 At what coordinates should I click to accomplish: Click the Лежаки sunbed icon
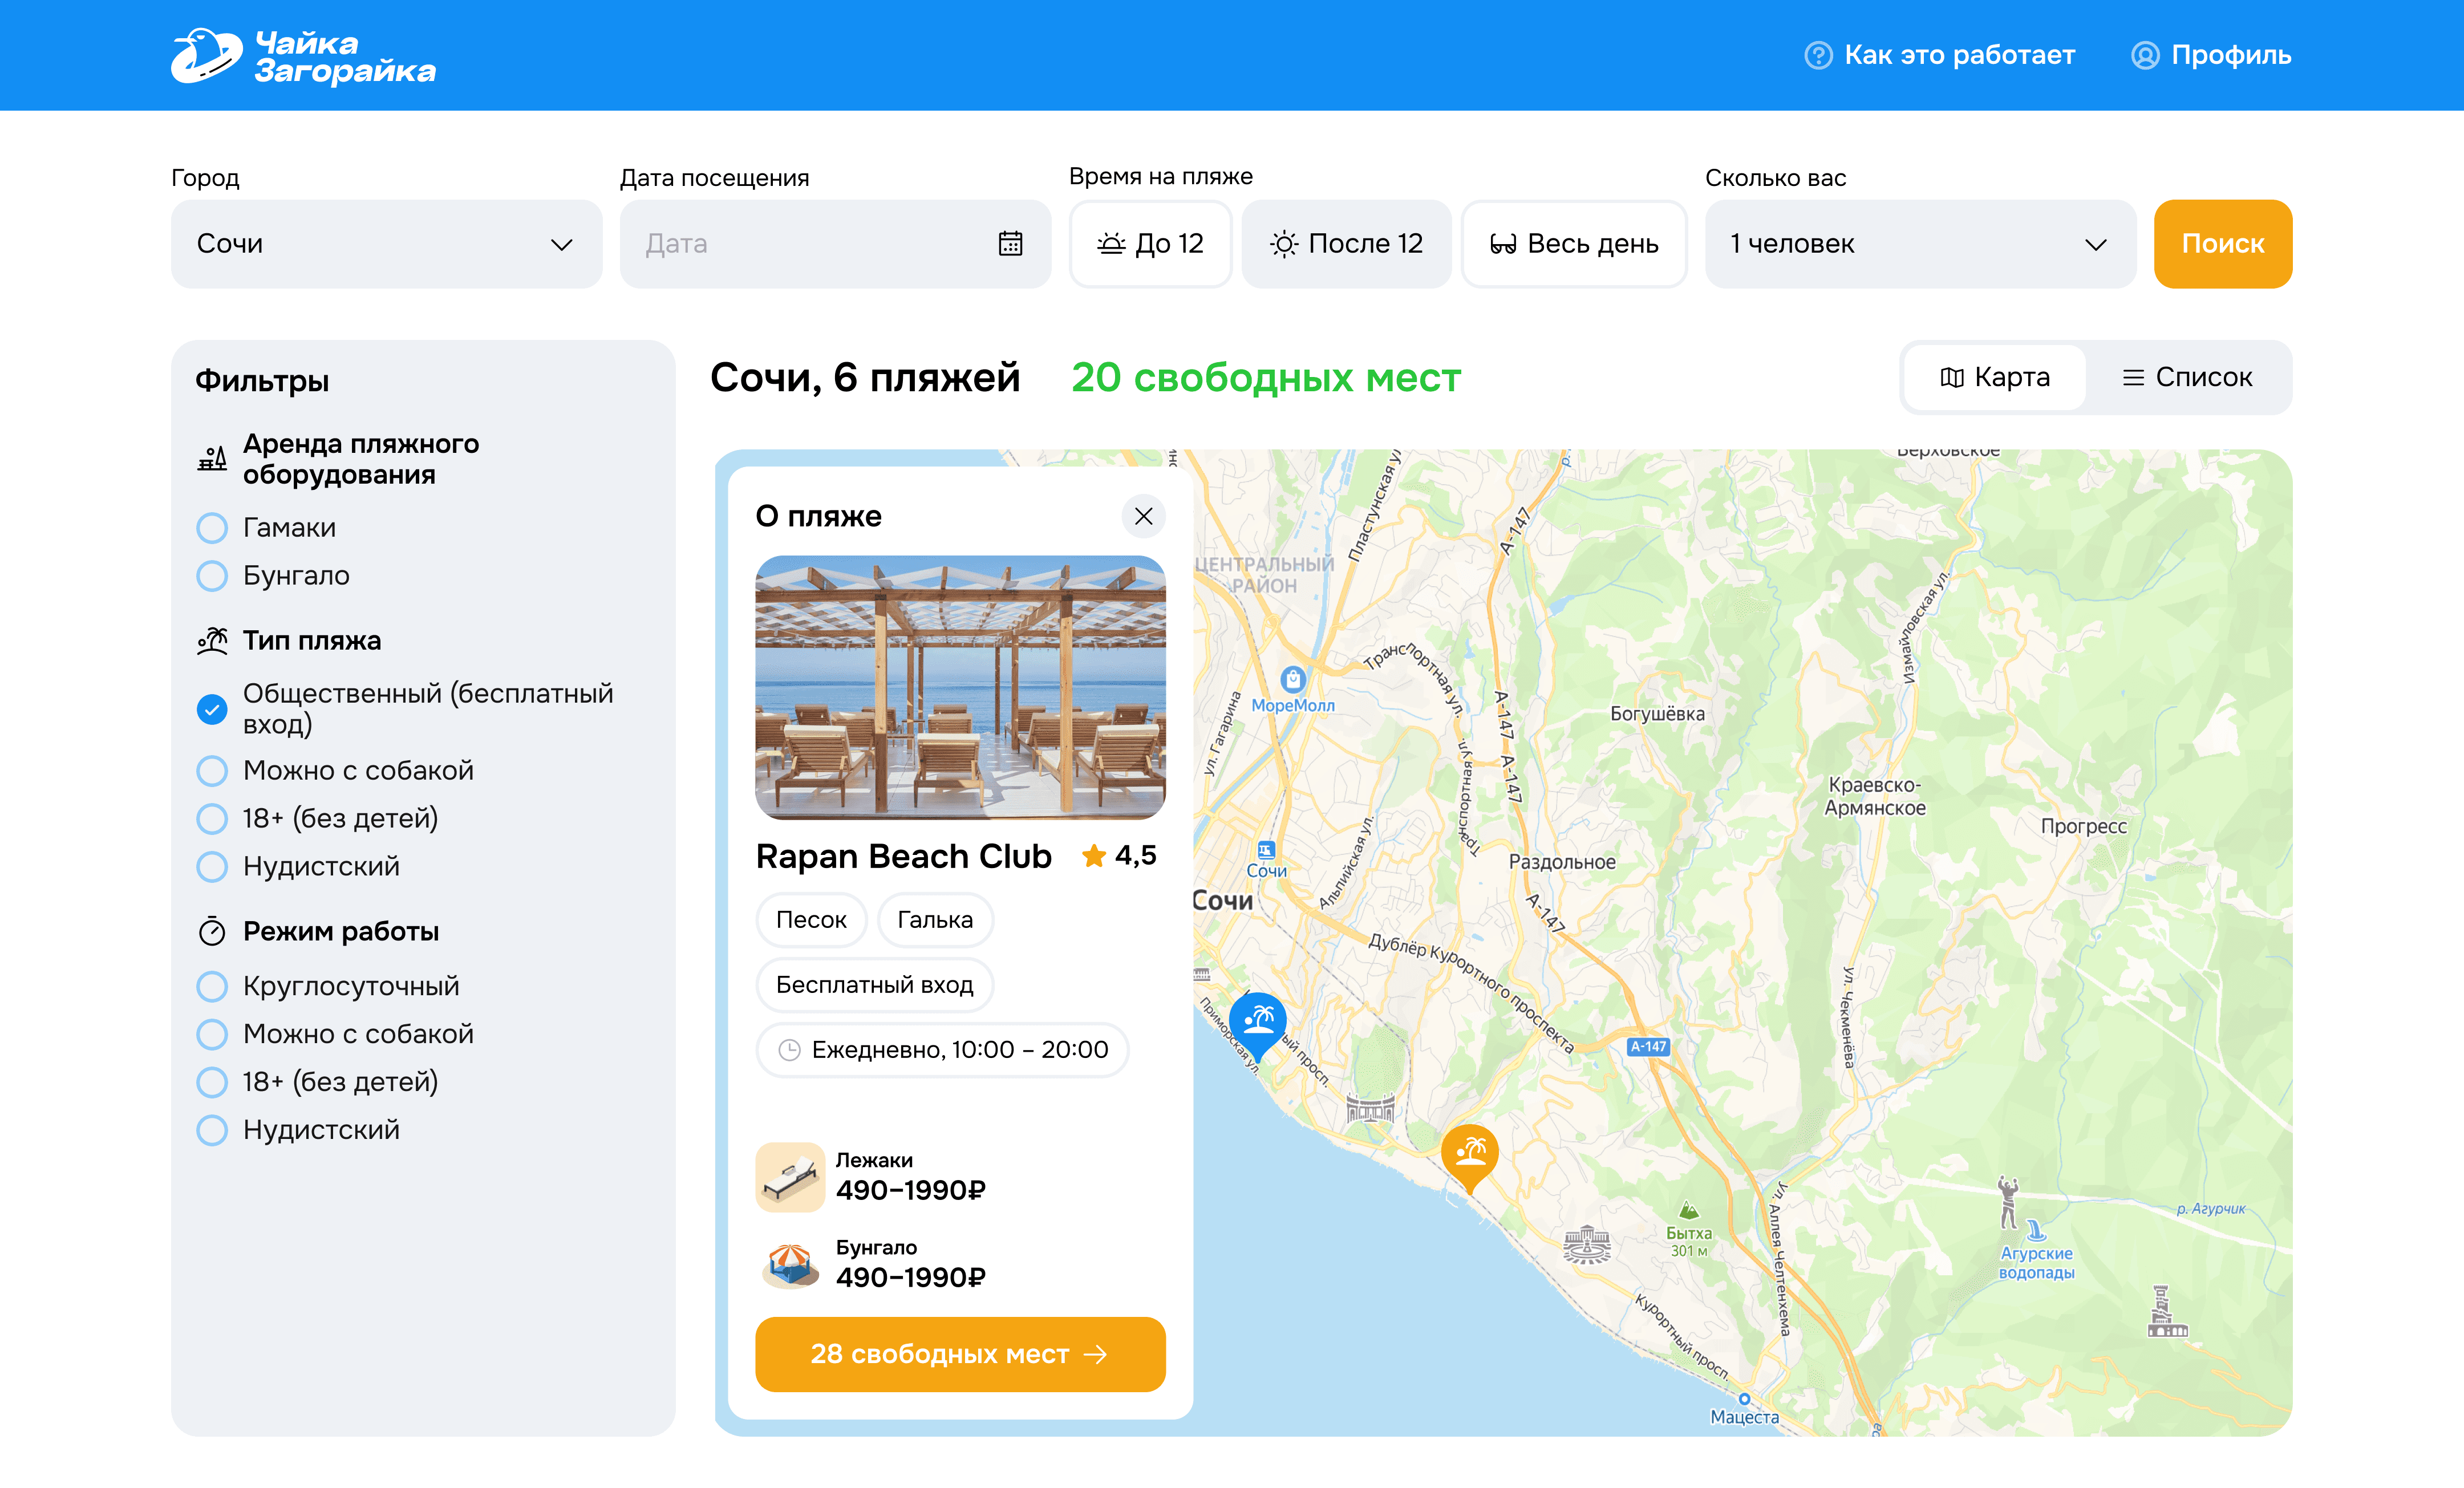pos(790,1177)
